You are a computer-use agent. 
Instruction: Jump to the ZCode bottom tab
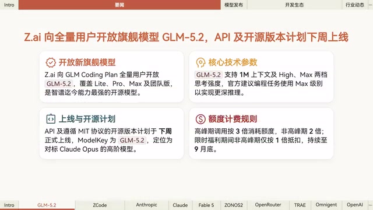pos(100,205)
